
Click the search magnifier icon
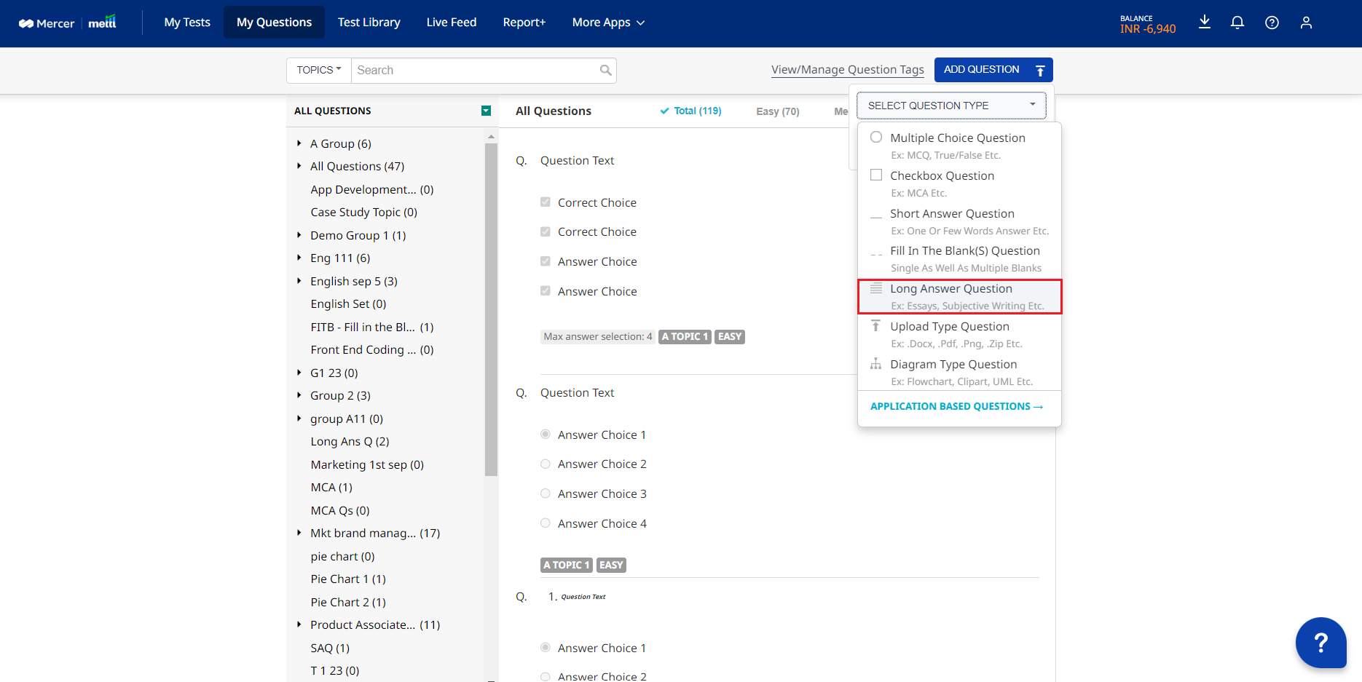tap(605, 71)
